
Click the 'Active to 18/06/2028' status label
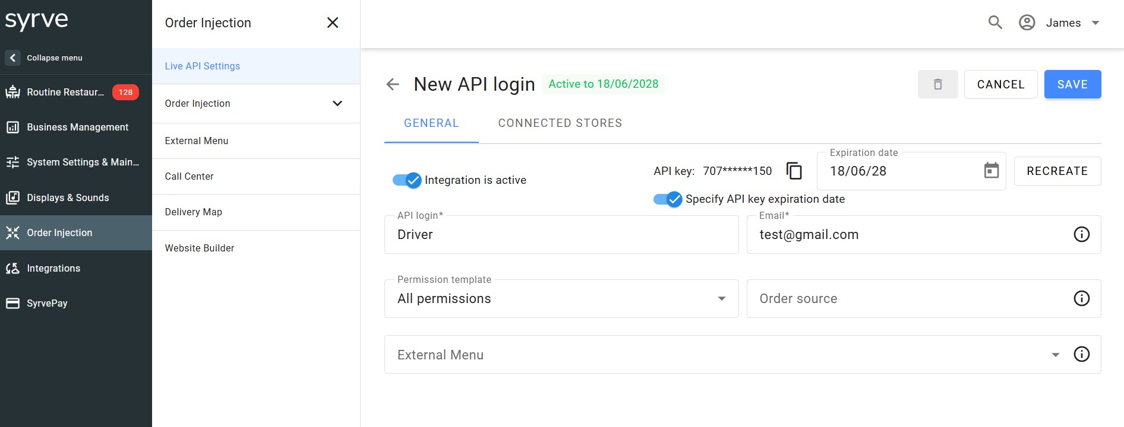coord(603,84)
